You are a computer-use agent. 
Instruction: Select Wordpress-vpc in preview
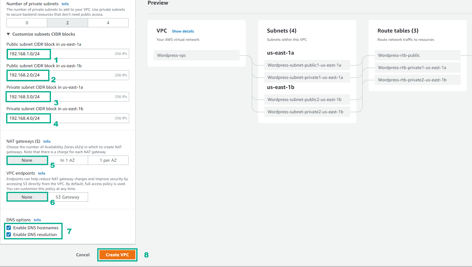click(197, 55)
